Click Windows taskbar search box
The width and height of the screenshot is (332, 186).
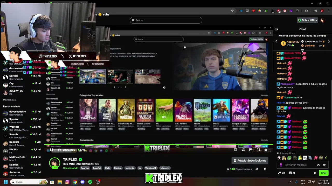pos(29,182)
